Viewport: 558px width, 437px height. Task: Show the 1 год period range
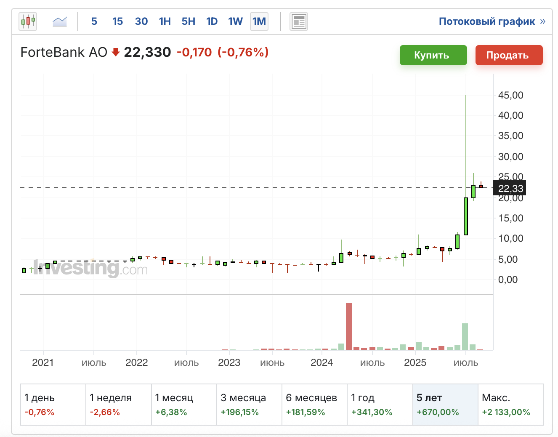click(380, 404)
